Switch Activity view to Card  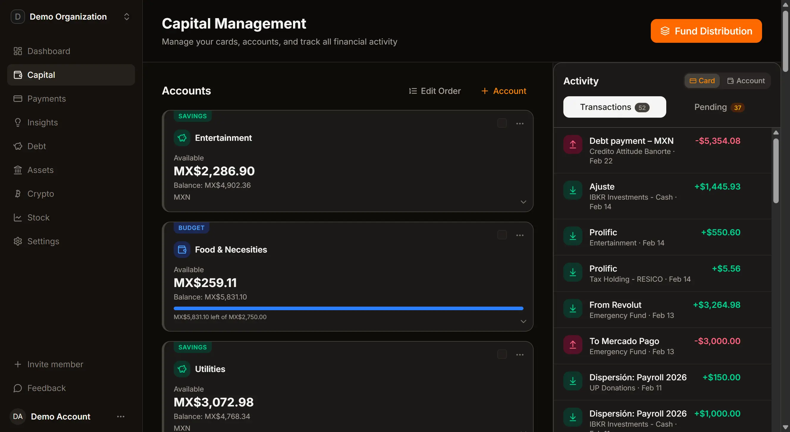(702, 81)
